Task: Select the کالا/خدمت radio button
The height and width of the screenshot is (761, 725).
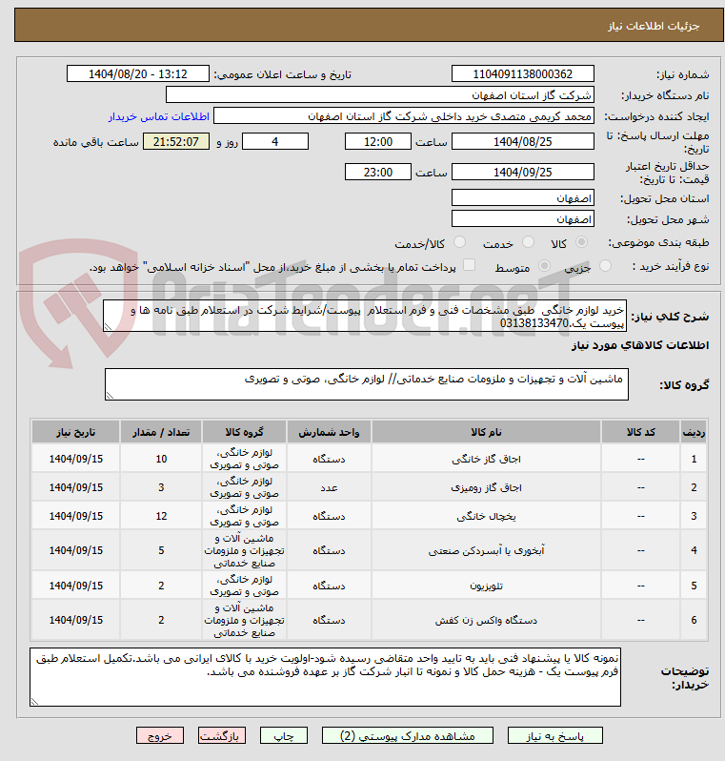Action: tap(459, 241)
